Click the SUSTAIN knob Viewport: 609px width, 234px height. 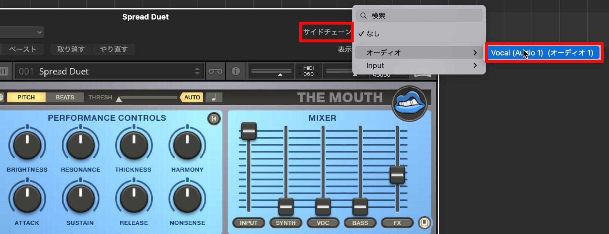pos(81,198)
